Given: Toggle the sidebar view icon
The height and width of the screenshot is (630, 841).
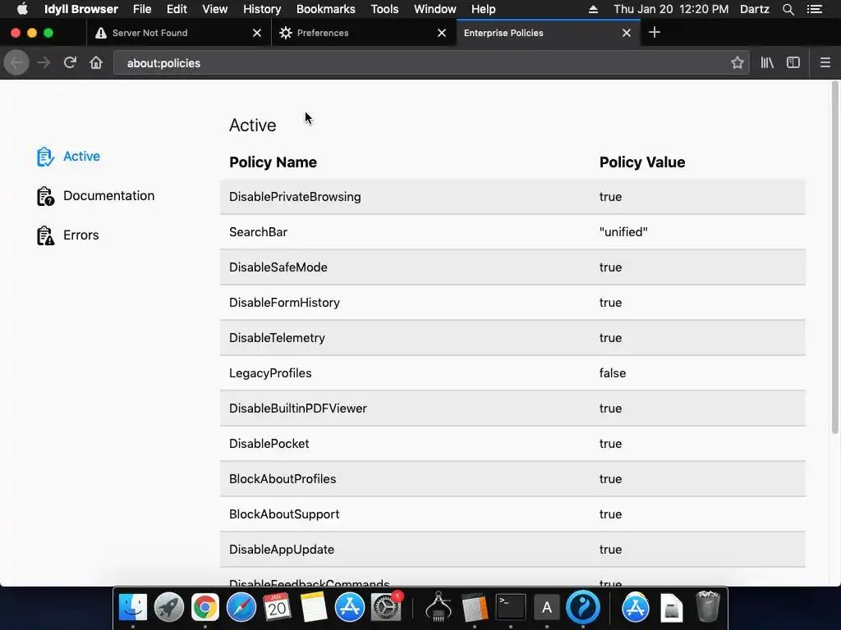Looking at the screenshot, I should tap(793, 62).
